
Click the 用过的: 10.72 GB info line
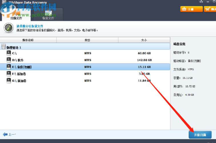pyautogui.click(x=184, y=86)
